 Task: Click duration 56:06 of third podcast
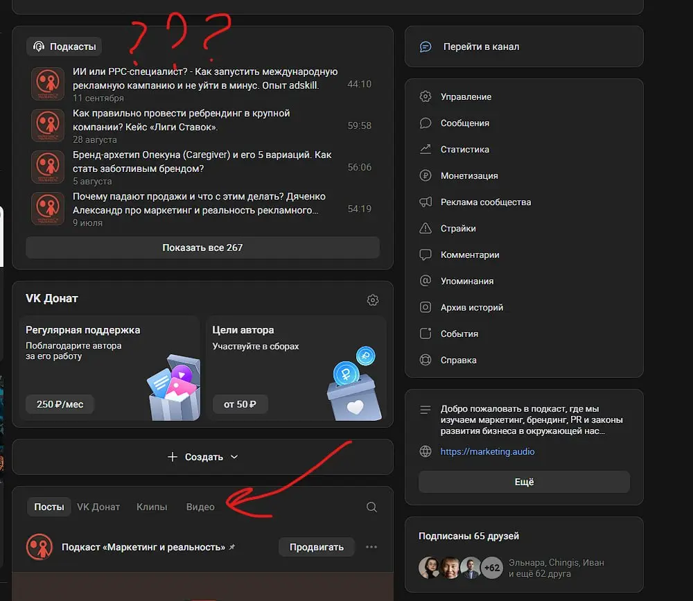click(x=359, y=167)
